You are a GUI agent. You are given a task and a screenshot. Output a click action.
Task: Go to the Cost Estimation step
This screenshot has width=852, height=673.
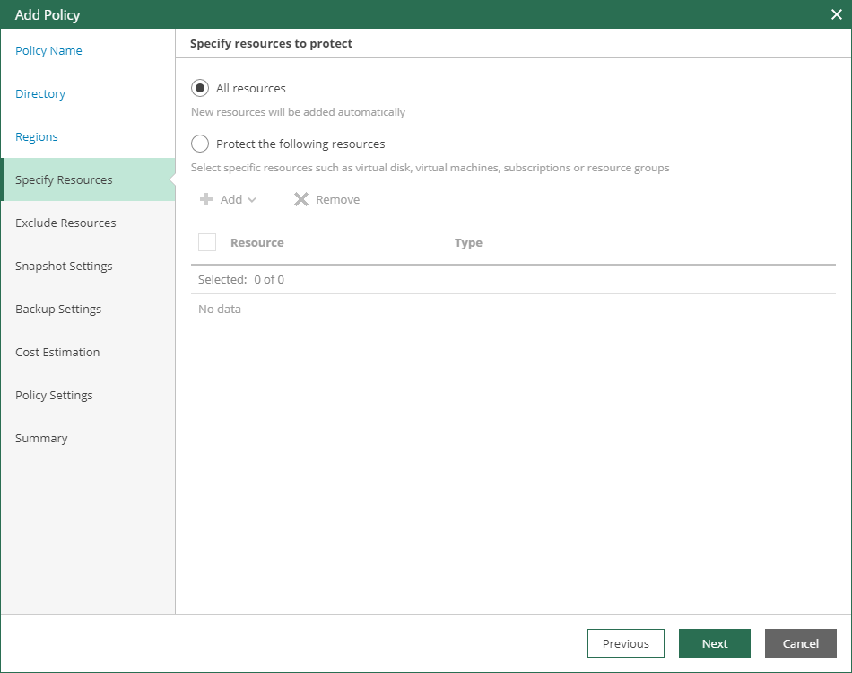tap(57, 352)
